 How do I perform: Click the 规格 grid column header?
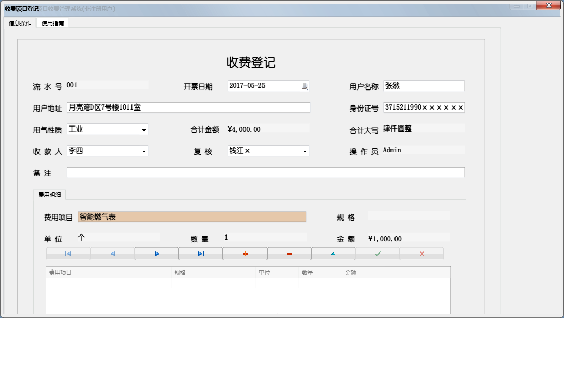(x=214, y=273)
